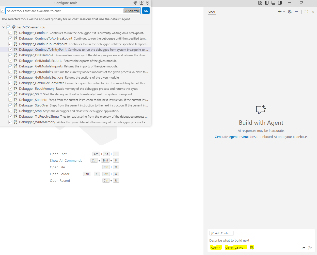
Task: Open the dropdown arrow beside new chat plus
Action: [x=284, y=12]
